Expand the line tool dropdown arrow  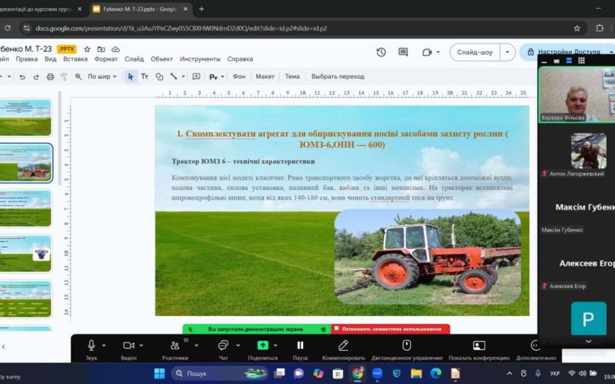click(183, 77)
